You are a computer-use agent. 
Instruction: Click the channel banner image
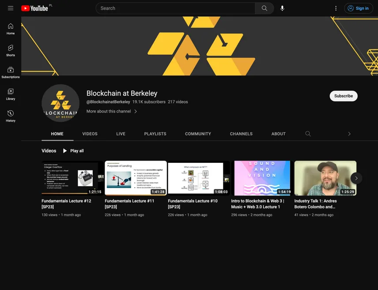click(x=200, y=46)
